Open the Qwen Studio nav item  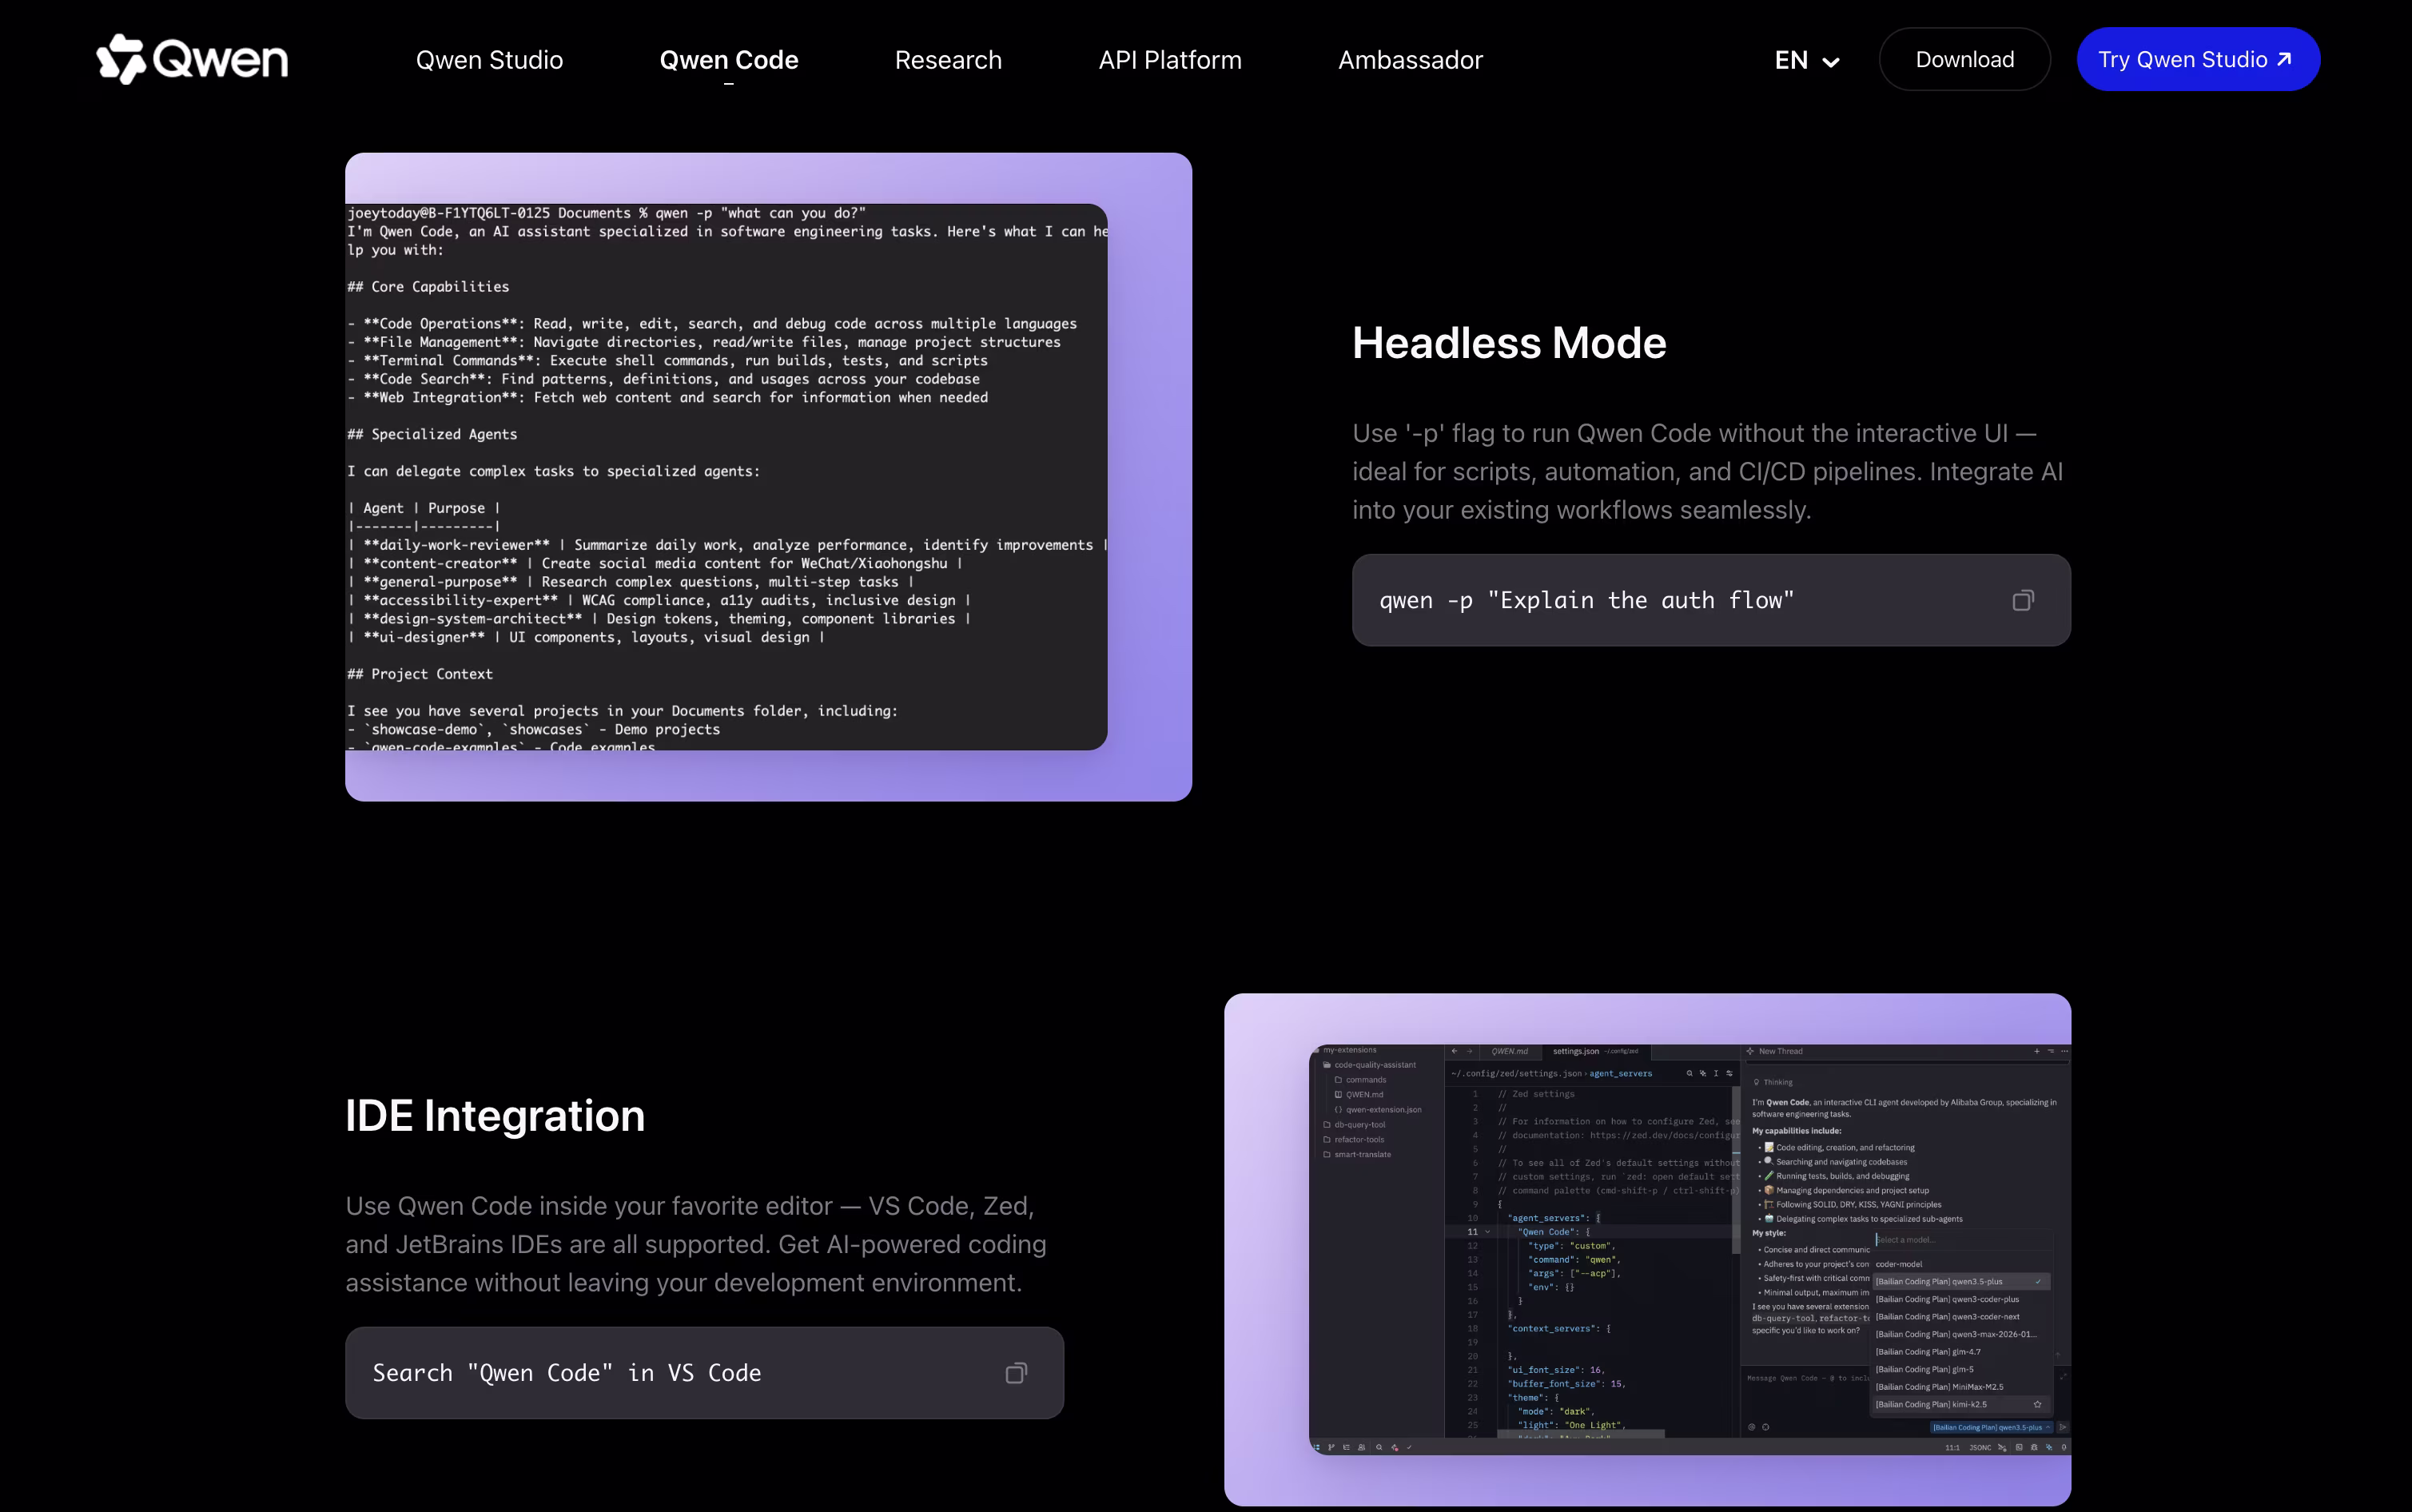[x=489, y=60]
